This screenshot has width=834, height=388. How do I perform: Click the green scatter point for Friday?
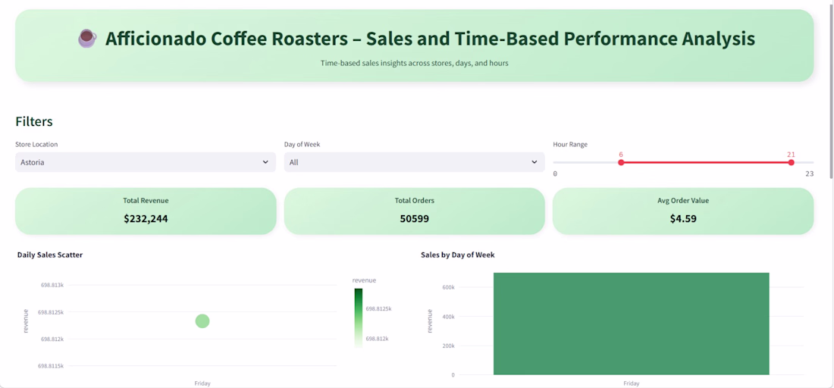tap(202, 321)
